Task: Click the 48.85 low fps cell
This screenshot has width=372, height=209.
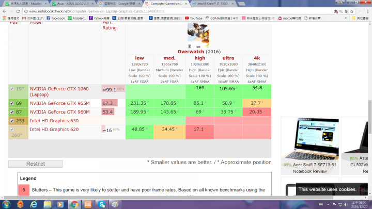Action: 139,132
